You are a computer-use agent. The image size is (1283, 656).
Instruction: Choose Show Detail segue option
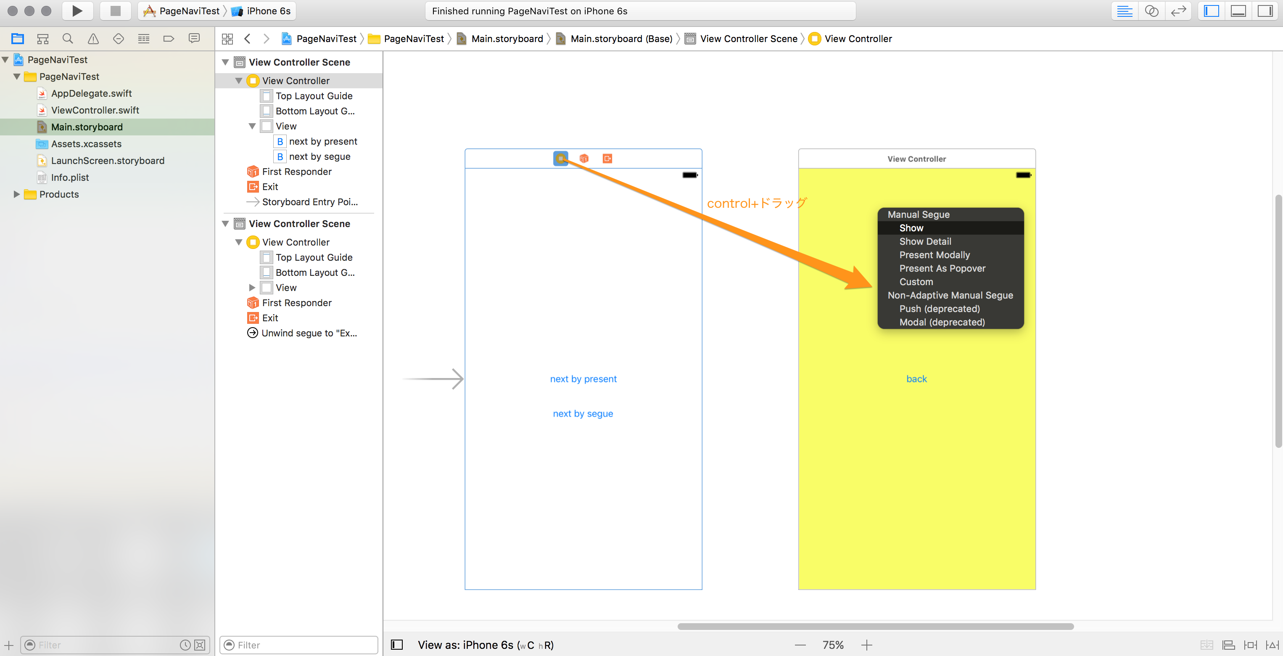pyautogui.click(x=950, y=241)
